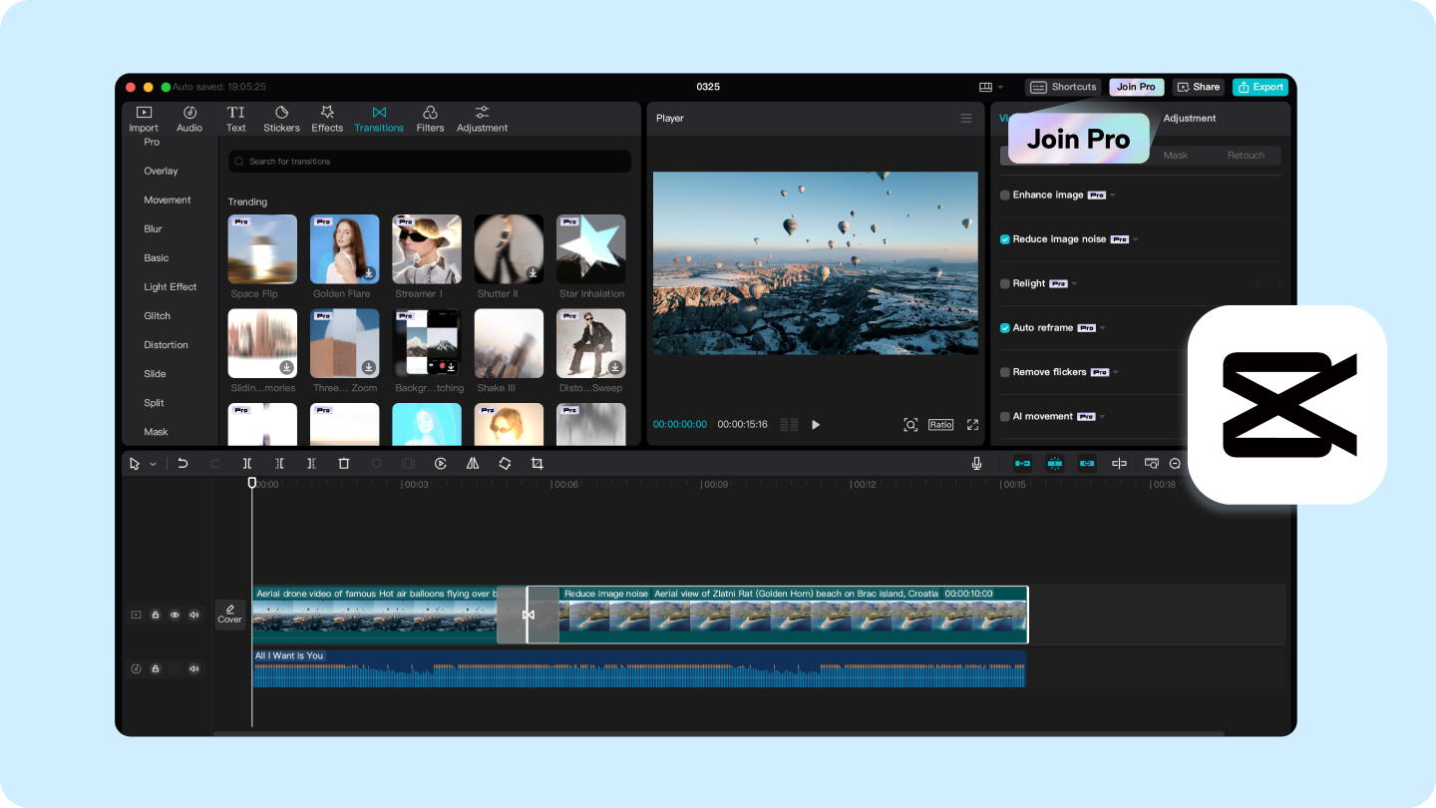Mirror the clip horizontally

click(472, 463)
